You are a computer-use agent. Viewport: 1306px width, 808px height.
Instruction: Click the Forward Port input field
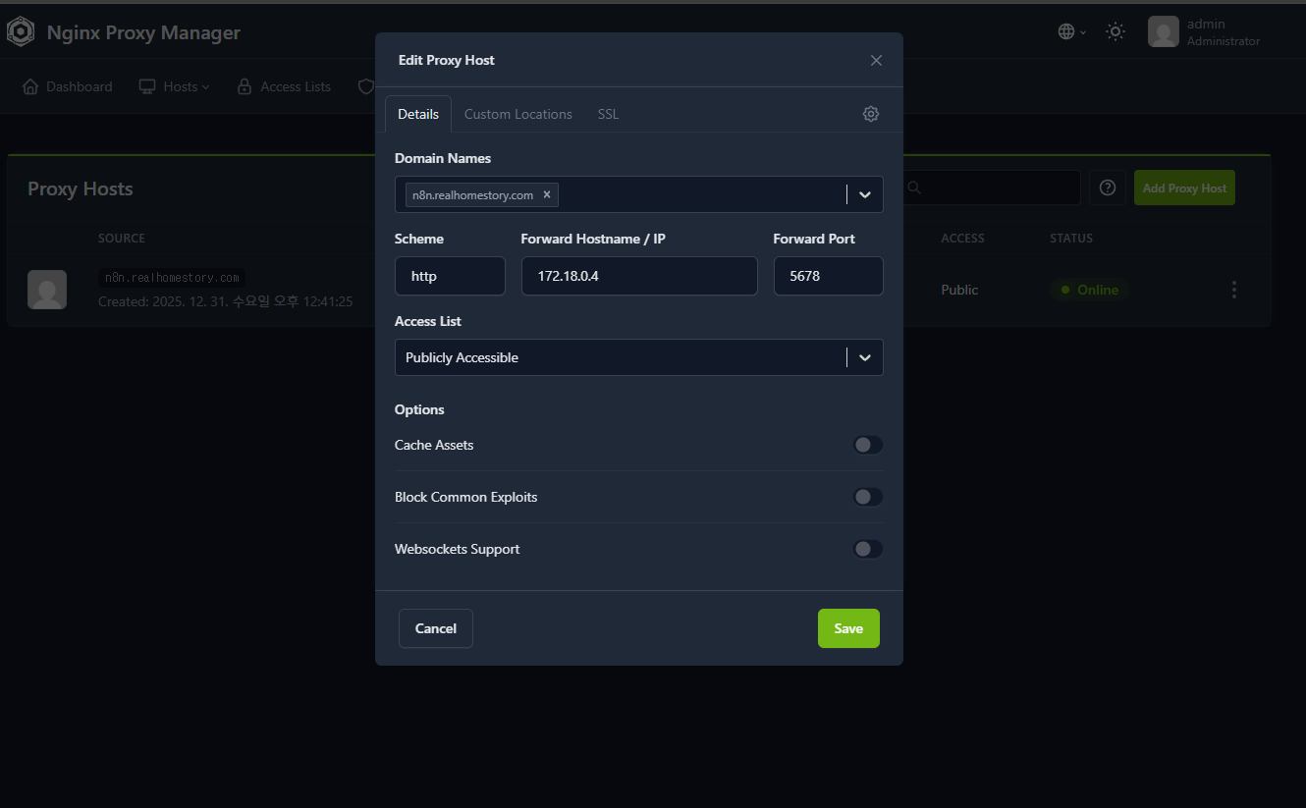[x=828, y=276]
